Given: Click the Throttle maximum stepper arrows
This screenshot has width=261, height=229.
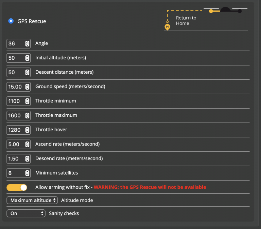Looking at the screenshot, I should 27,116.
